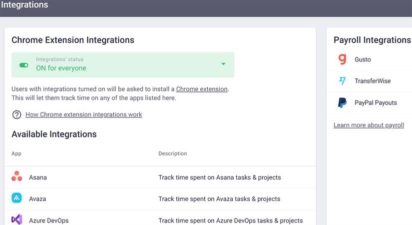Click the 'App' column header

tap(16, 153)
